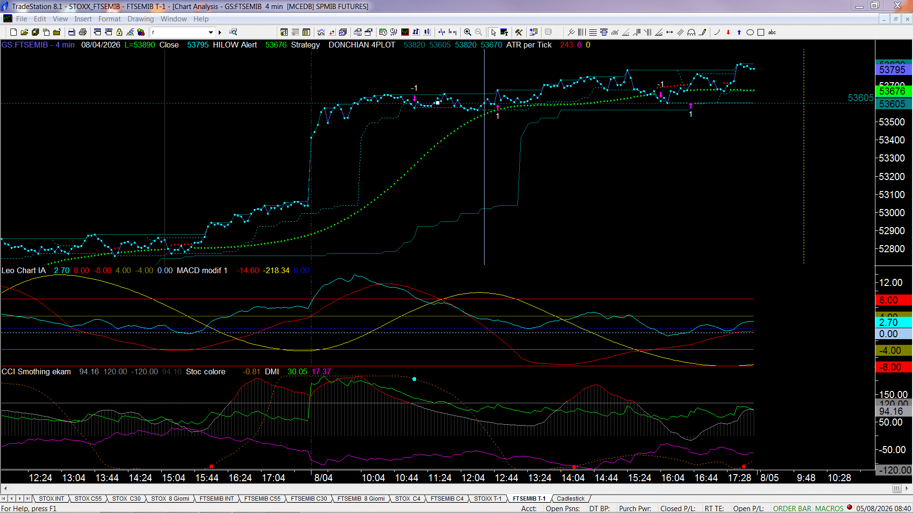Click the yellow padlock icon
This screenshot has height=513, width=913.
click(x=119, y=32)
